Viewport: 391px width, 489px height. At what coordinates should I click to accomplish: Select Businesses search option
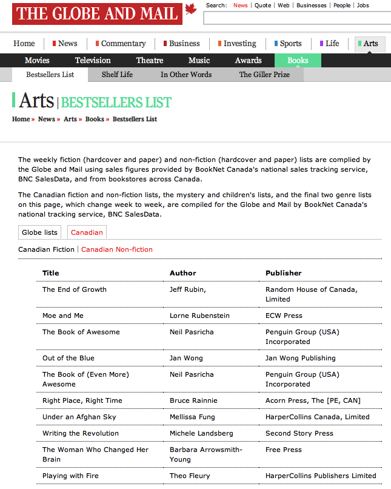(311, 5)
